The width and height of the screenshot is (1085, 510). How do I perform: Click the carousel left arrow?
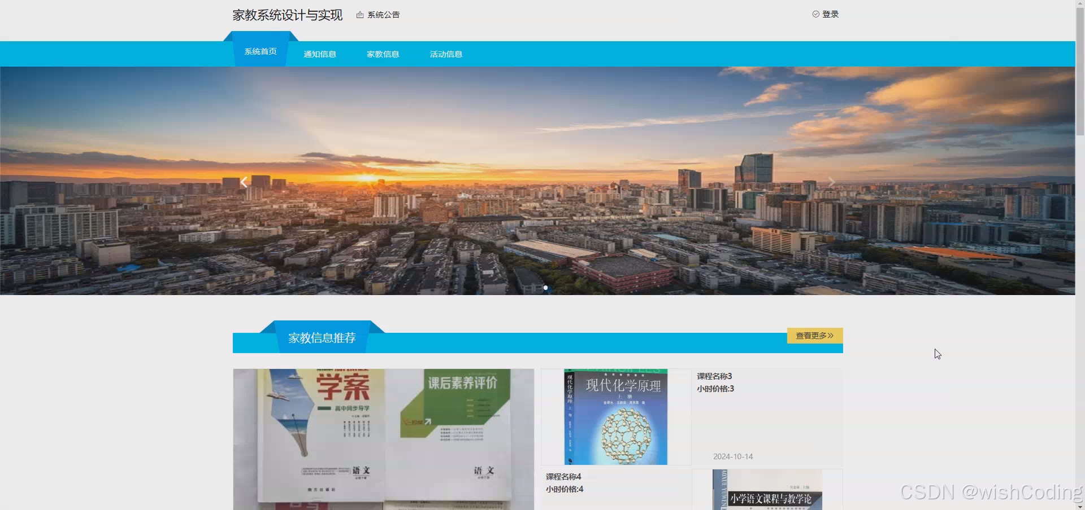244,182
